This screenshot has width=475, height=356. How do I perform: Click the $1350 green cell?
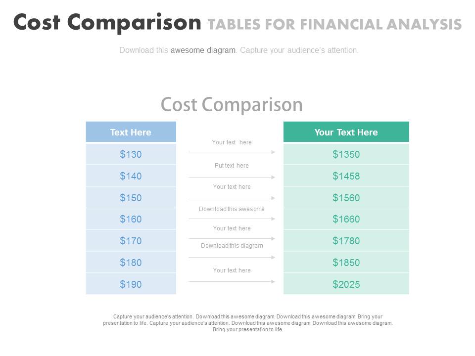click(346, 154)
